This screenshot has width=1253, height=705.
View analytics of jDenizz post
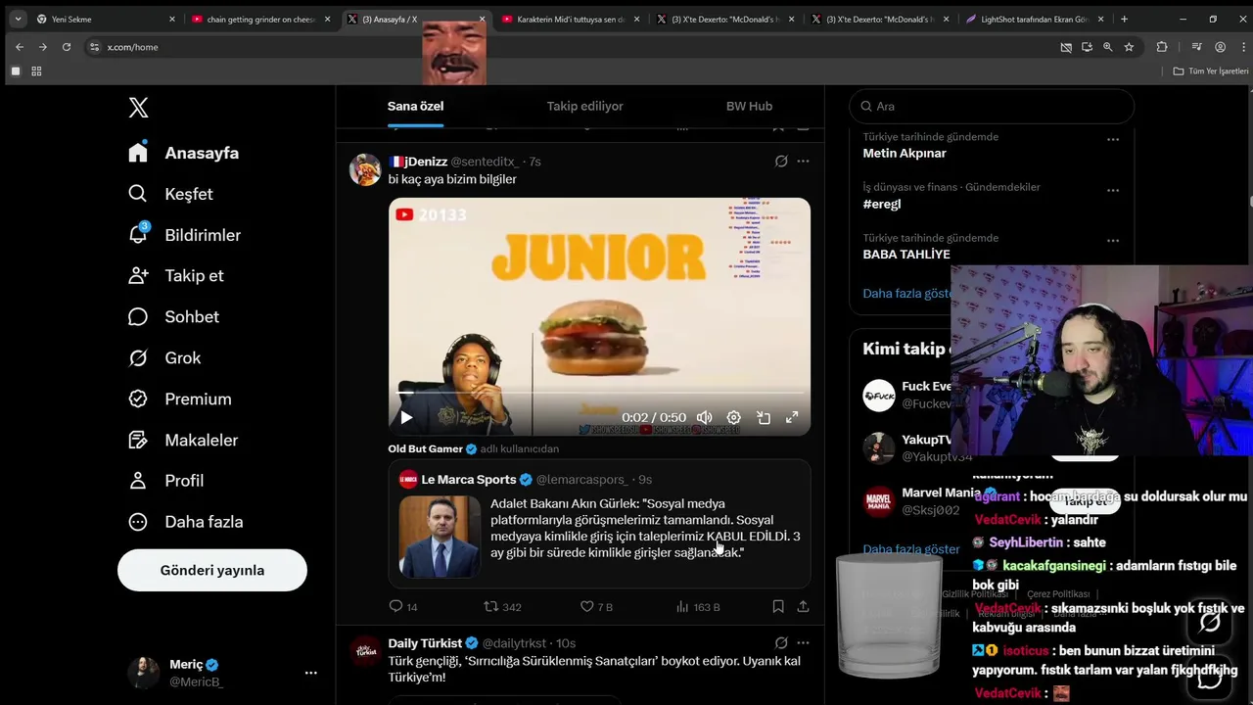click(697, 607)
